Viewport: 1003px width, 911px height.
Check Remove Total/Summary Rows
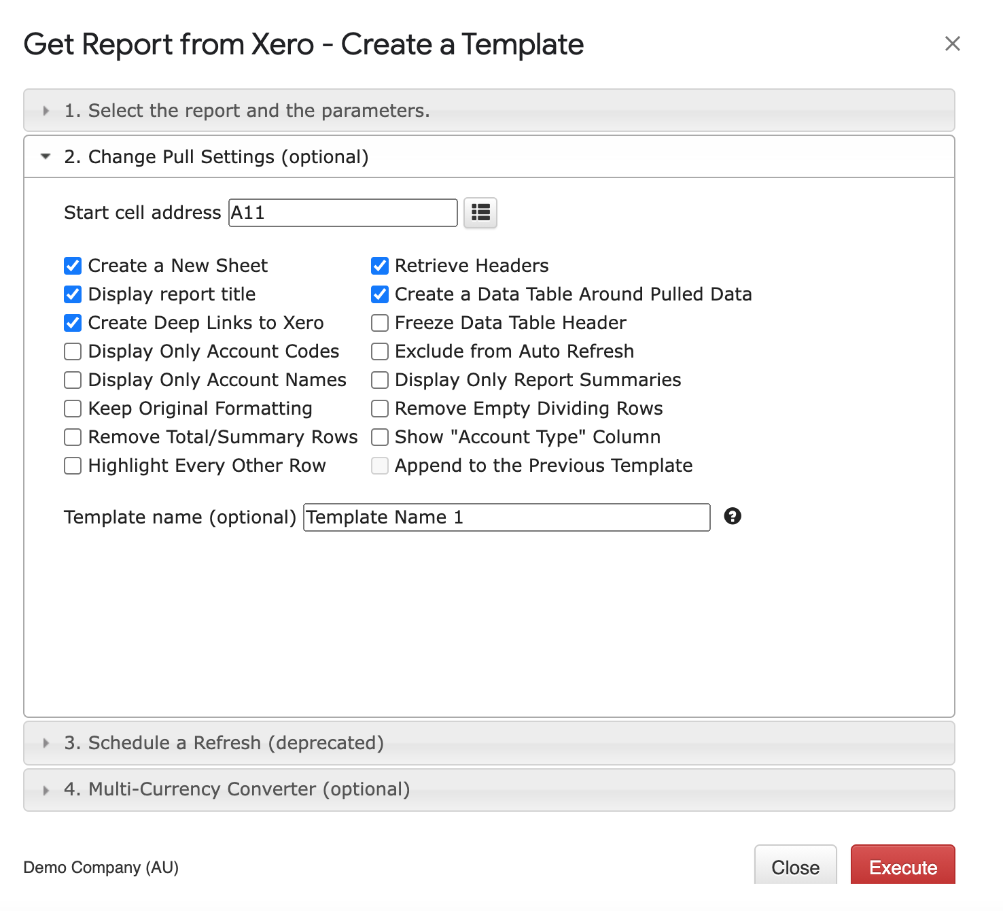coord(73,437)
